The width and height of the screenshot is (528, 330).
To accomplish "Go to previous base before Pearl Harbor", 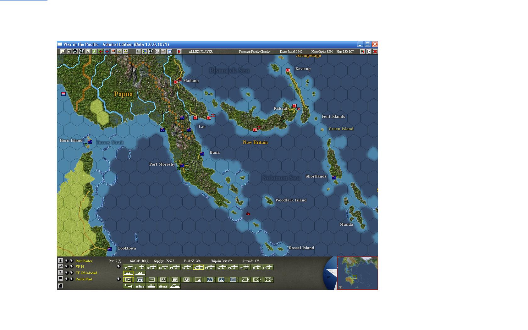I will coord(67,261).
